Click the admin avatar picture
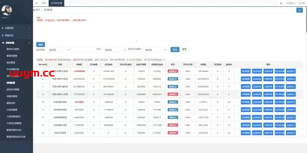Viewport: 307px width, 153px height. (x=7, y=10)
